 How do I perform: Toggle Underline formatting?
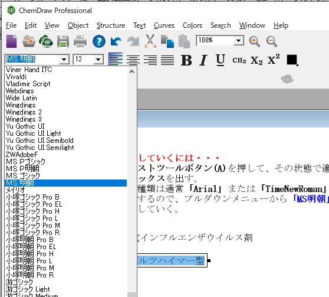pyautogui.click(x=221, y=60)
